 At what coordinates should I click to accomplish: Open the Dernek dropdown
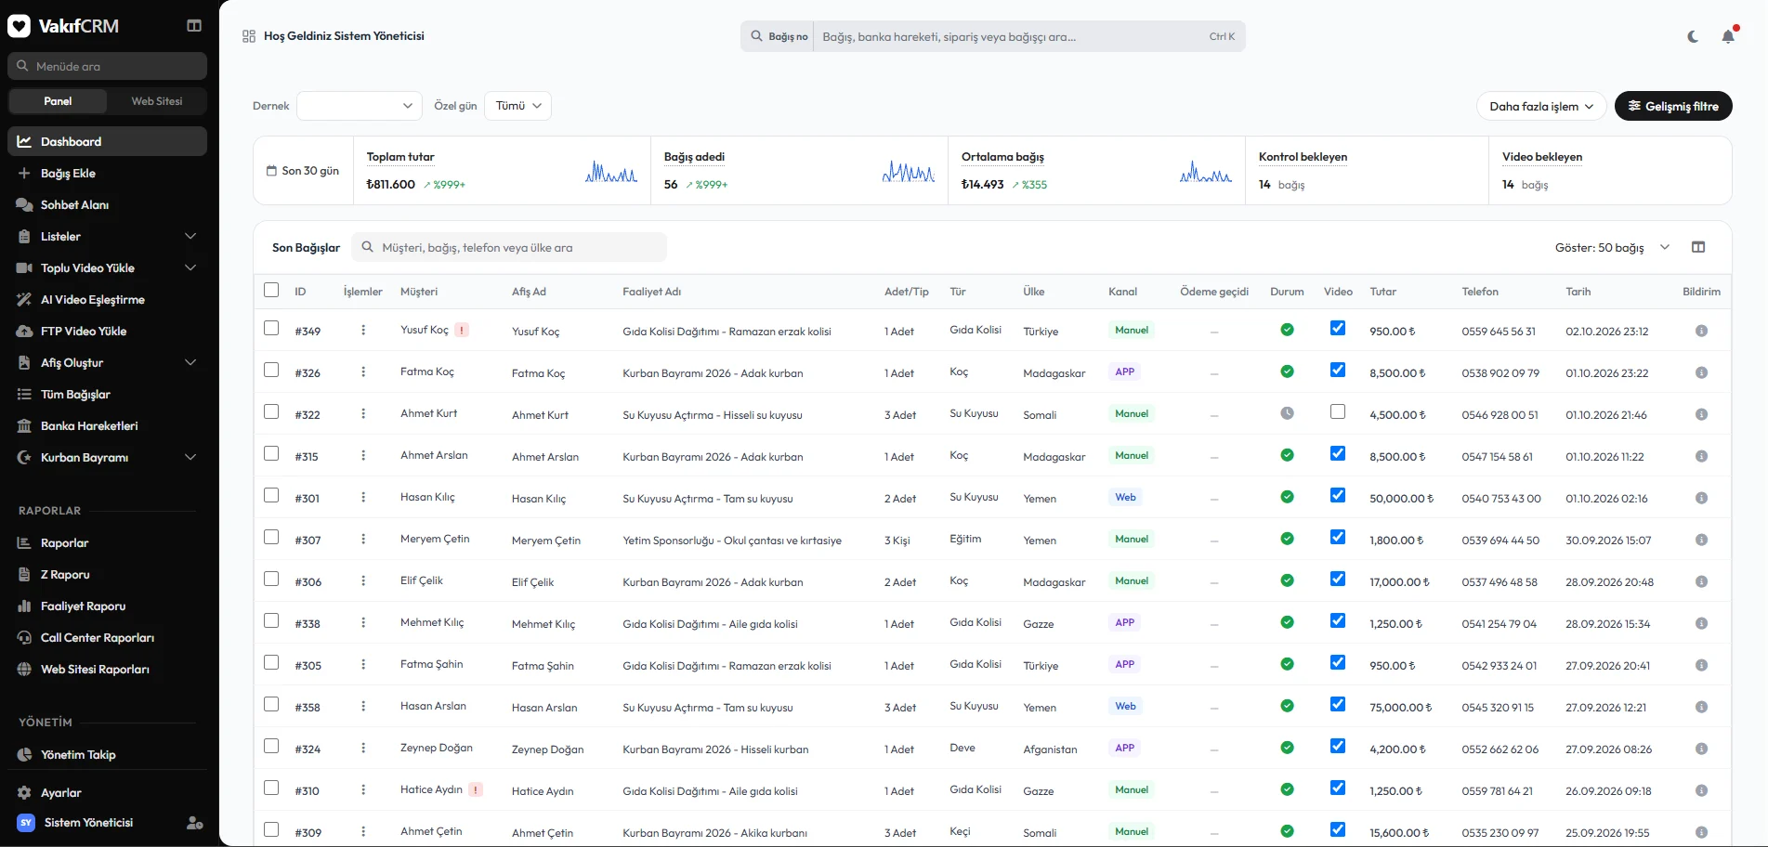coord(360,106)
